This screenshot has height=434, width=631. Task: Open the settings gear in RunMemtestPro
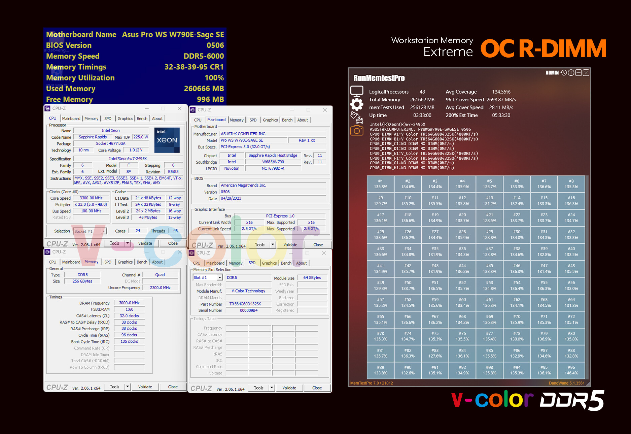357,104
